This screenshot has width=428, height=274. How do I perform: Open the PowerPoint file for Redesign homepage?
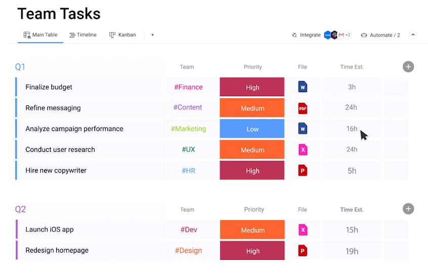(x=303, y=251)
